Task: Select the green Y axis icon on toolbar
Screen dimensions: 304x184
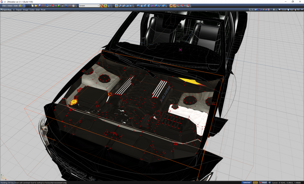Action: coord(105,5)
